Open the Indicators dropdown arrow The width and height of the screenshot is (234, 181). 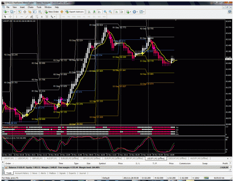(130, 12)
